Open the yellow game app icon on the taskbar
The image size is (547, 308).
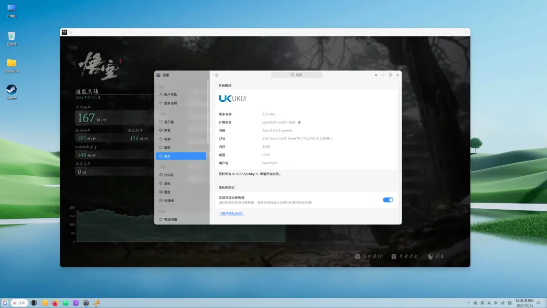97,303
